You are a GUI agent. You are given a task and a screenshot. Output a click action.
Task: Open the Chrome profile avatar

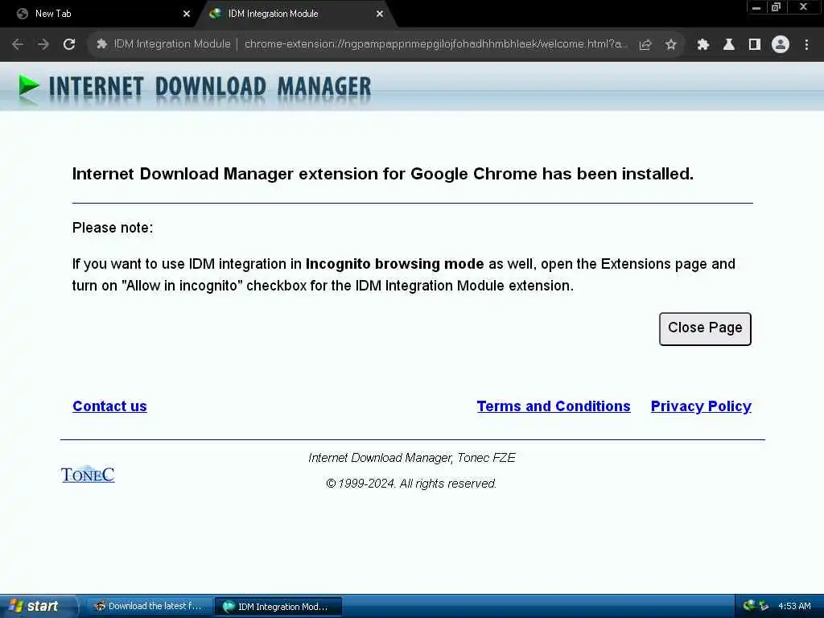781,45
